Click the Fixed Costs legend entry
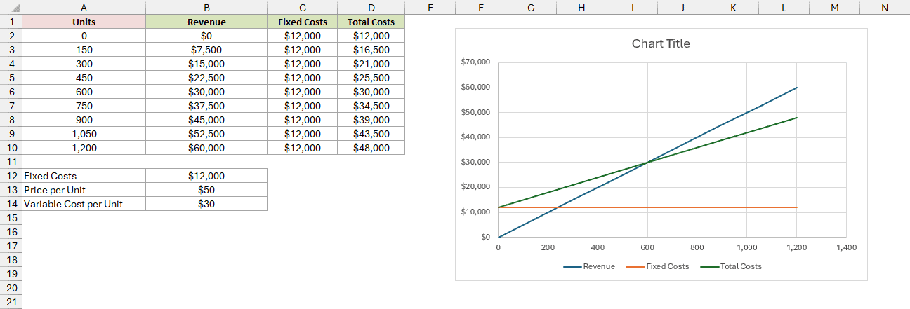This screenshot has height=309, width=910. [x=657, y=266]
